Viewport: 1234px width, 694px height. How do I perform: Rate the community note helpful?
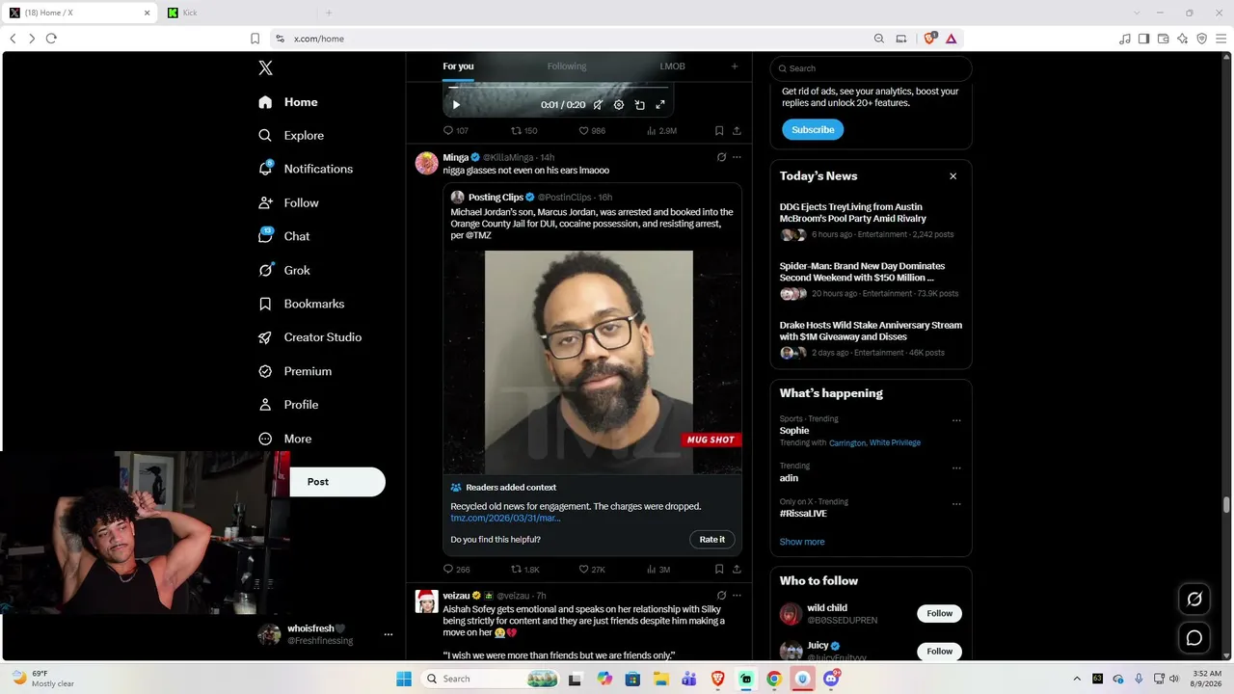(712, 540)
